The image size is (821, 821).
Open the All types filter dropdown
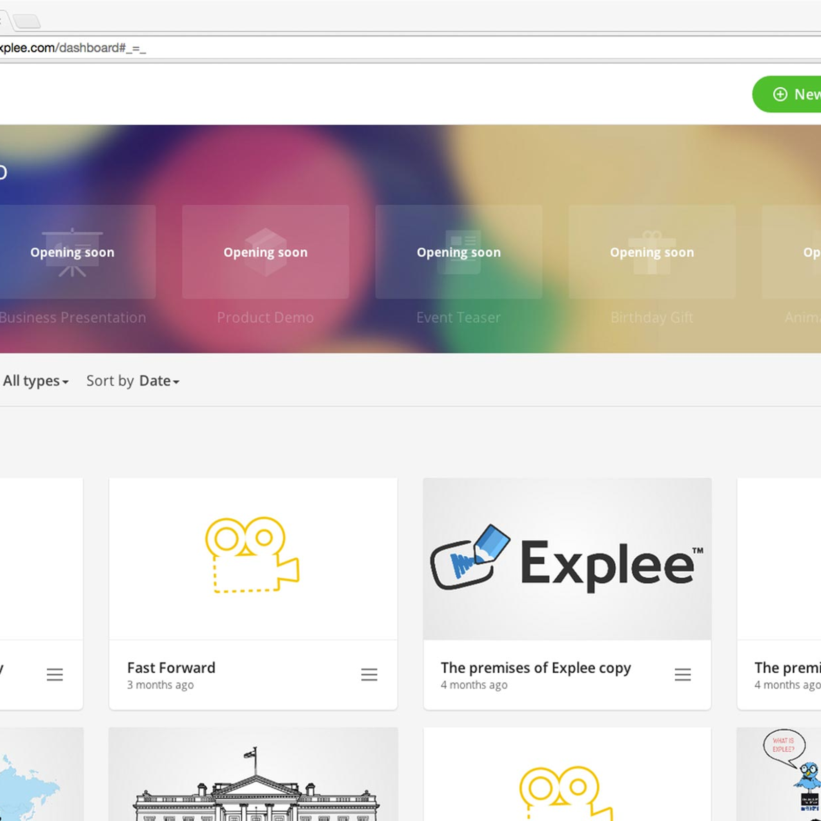point(35,381)
